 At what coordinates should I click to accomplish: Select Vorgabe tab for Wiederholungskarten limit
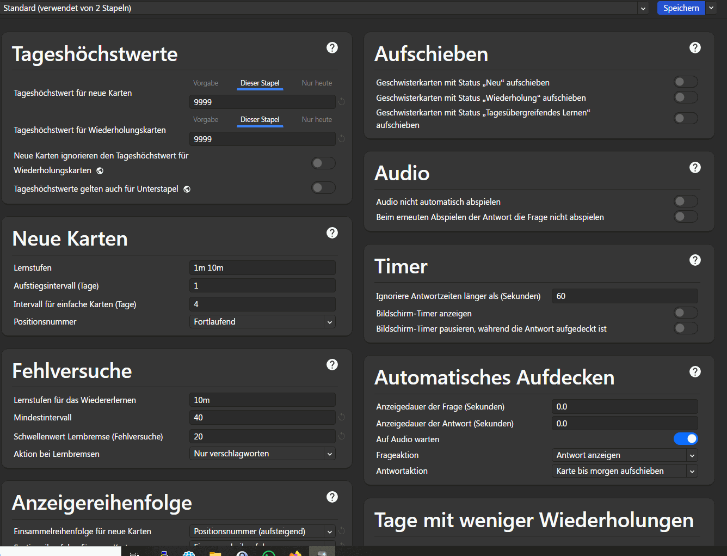pyautogui.click(x=206, y=120)
